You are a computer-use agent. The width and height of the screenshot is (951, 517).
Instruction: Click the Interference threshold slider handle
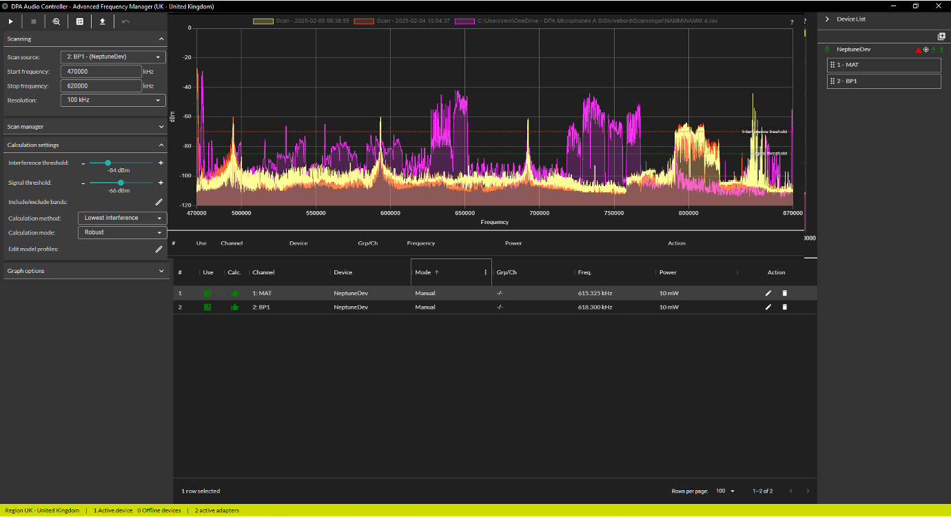[108, 163]
